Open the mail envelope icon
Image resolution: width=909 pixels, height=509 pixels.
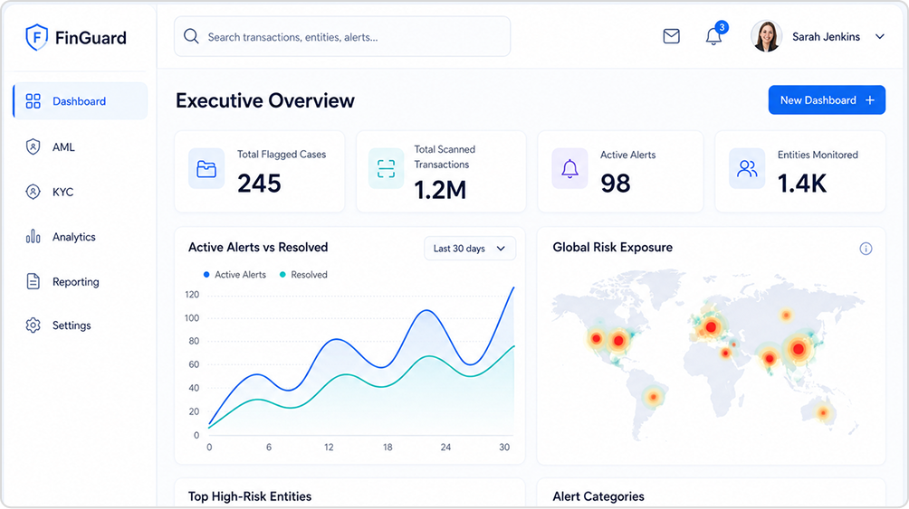671,36
